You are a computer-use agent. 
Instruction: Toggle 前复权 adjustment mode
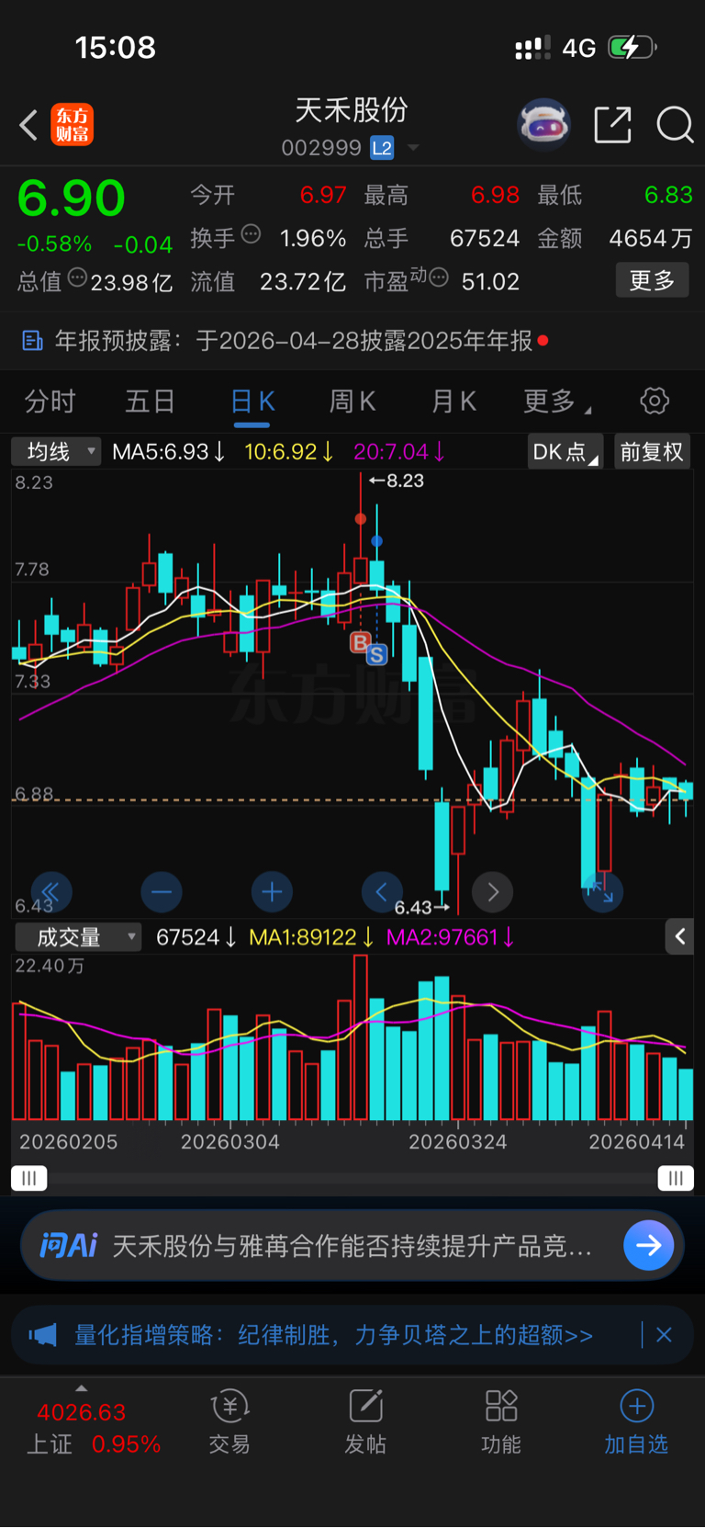[652, 451]
